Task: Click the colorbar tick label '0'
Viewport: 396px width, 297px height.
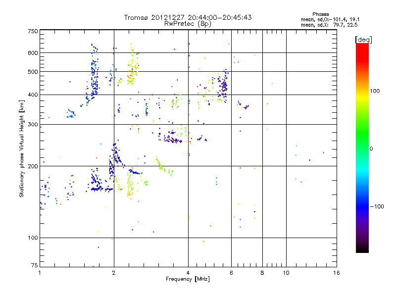Action: pos(371,149)
